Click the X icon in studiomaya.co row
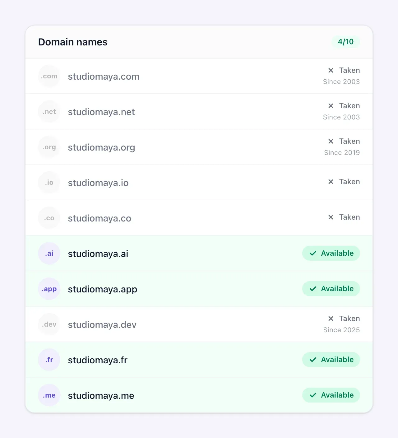398x438 pixels. tap(331, 217)
